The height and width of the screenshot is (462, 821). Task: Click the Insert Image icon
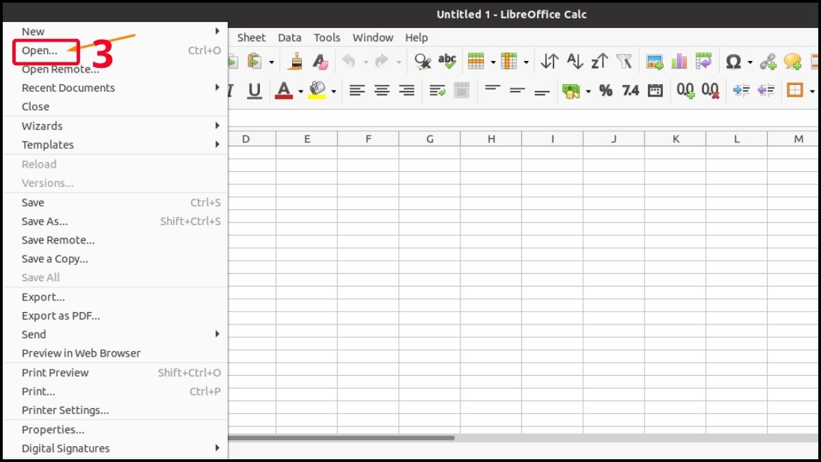point(655,62)
